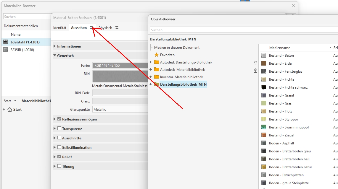
Task: Switch to the Physisch tab
Action: click(105, 27)
